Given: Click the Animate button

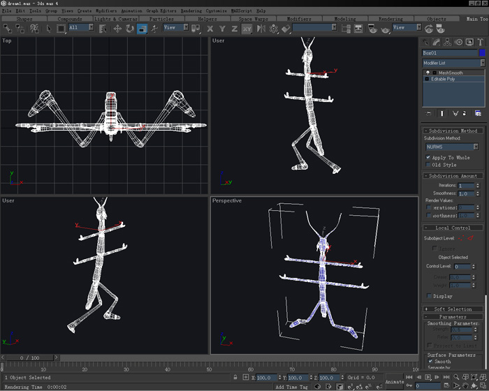Looking at the screenshot, I should [x=395, y=382].
